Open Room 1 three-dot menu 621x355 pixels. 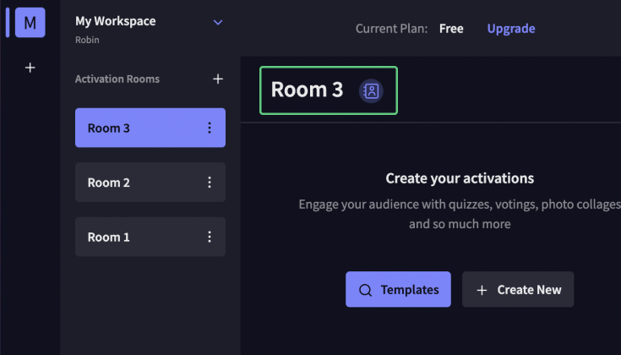210,237
